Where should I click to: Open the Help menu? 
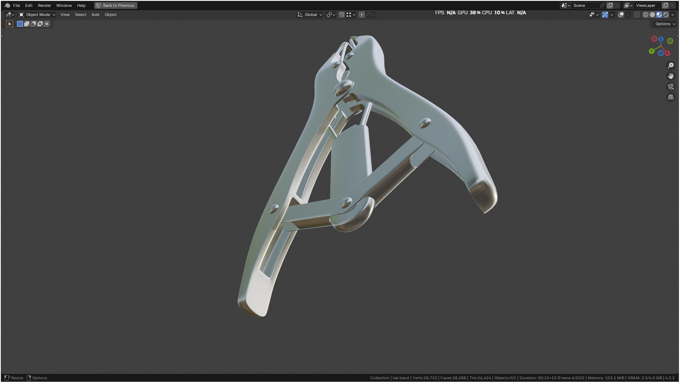[x=81, y=5]
